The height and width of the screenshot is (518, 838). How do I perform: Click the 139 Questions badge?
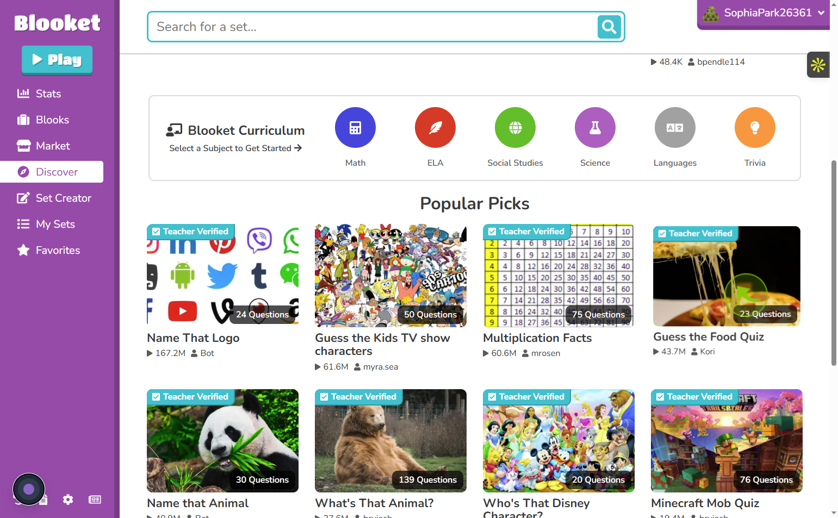(427, 480)
